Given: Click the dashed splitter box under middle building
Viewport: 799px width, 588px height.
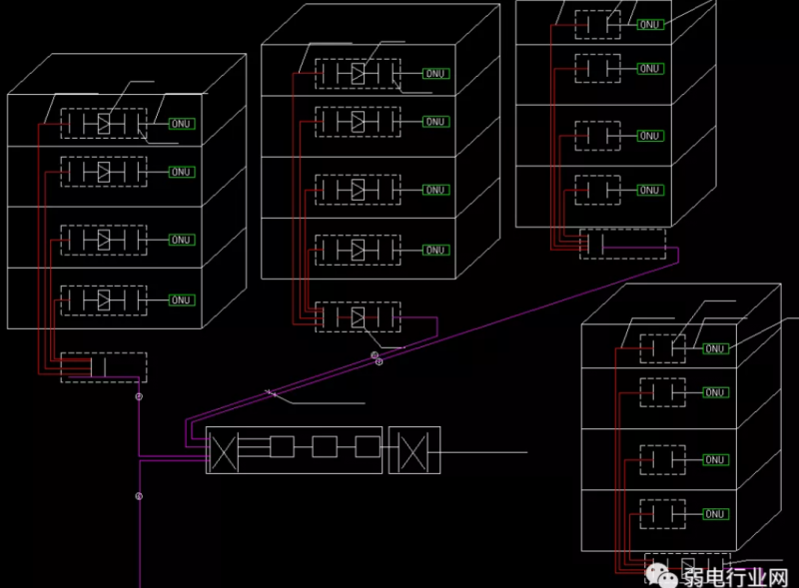Looking at the screenshot, I should [x=357, y=316].
